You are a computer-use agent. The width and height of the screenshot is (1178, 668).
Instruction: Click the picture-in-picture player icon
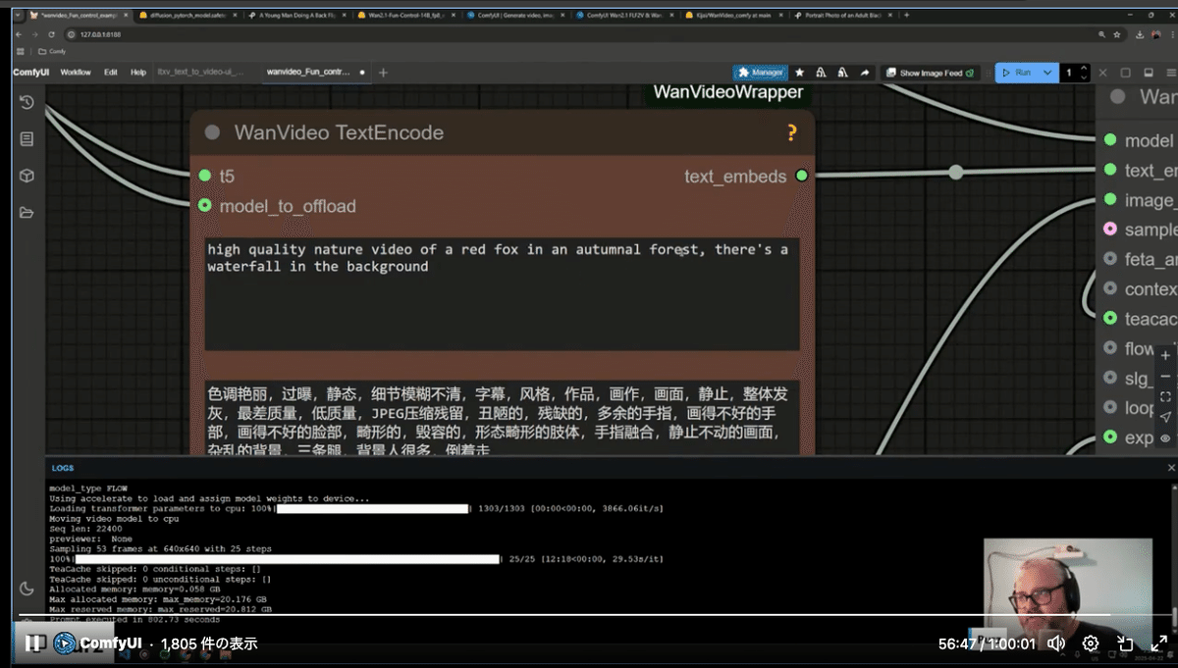1125,643
